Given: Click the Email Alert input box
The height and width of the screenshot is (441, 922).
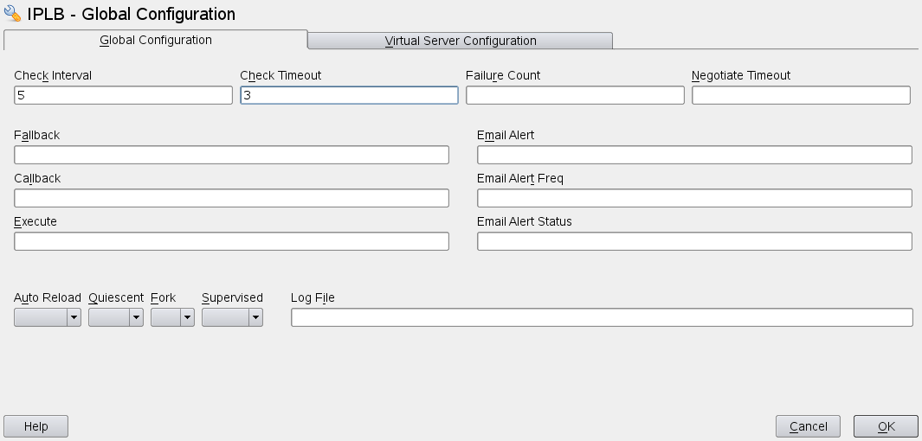Looking at the screenshot, I should 694,155.
